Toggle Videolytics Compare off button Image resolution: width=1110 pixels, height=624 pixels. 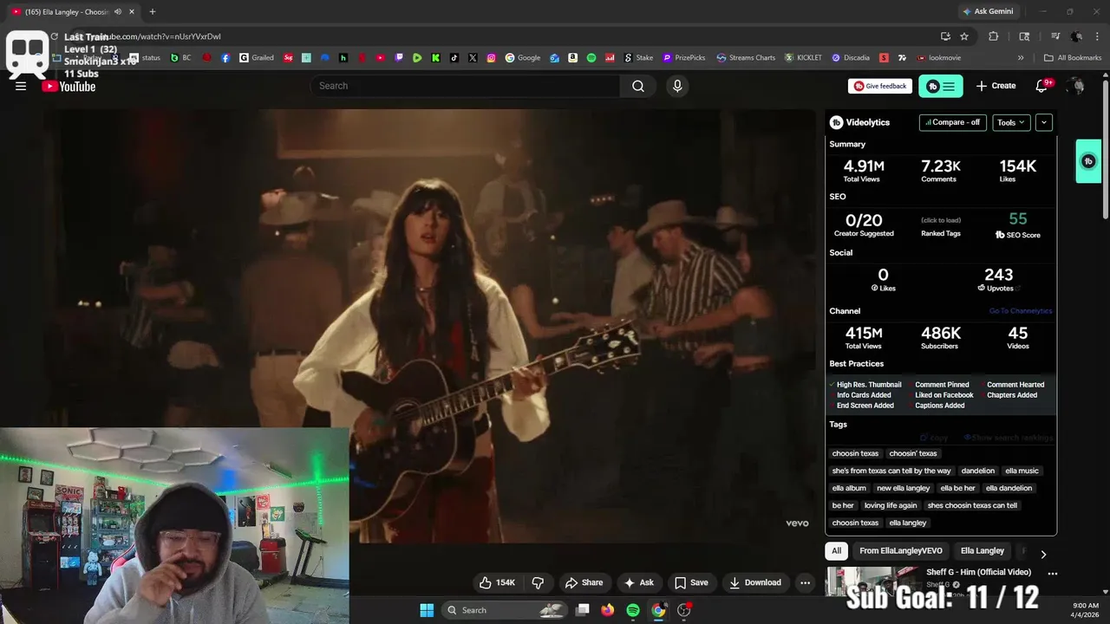pos(952,122)
